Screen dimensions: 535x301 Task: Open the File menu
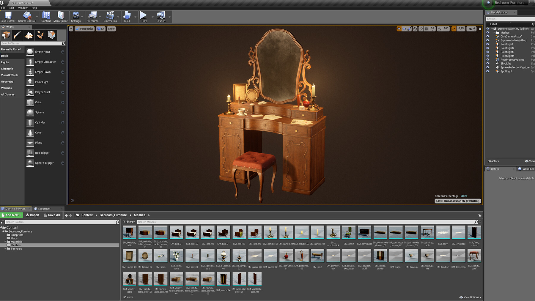tap(3, 8)
